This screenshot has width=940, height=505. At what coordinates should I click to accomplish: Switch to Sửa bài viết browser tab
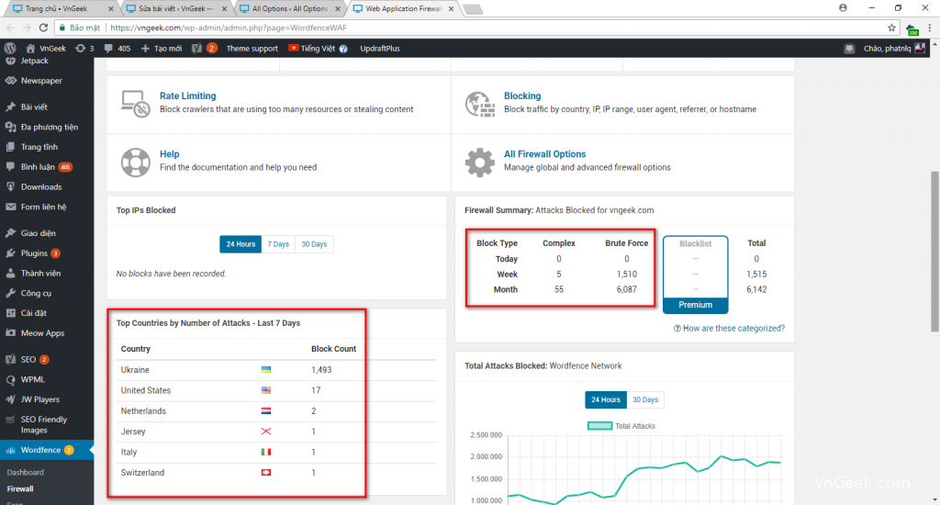(x=175, y=8)
